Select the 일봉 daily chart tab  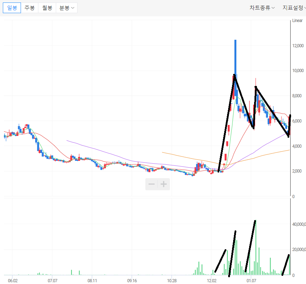[x=12, y=8]
